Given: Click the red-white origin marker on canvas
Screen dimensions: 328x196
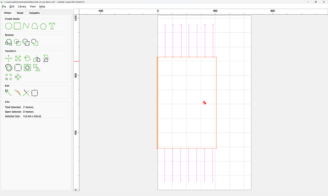Looking at the screenshot, I should point(204,102).
